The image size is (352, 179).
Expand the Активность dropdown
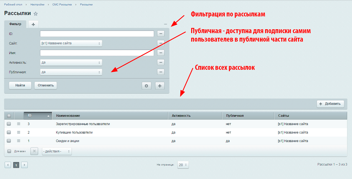coord(71,62)
